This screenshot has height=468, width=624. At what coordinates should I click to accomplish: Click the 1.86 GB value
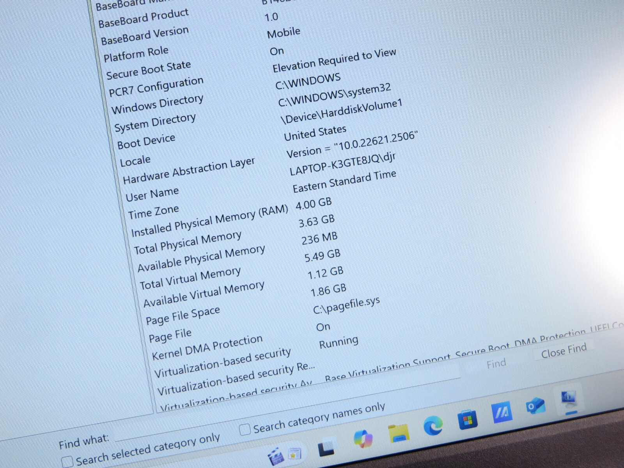coord(328,290)
